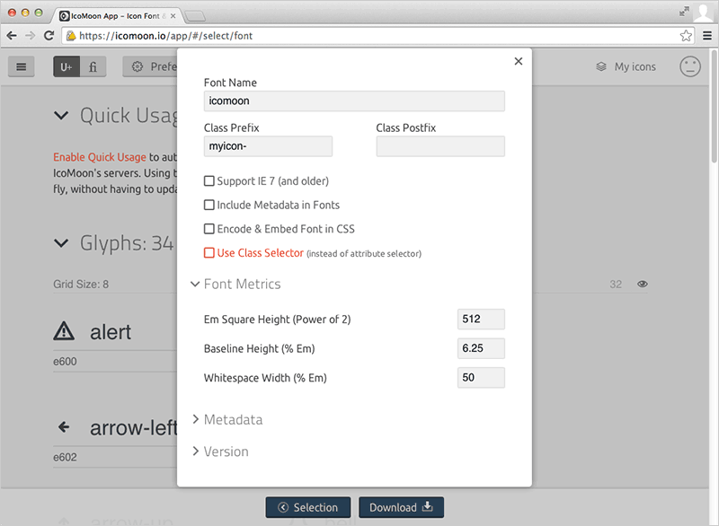Click the e600 glyph code

tap(65, 362)
